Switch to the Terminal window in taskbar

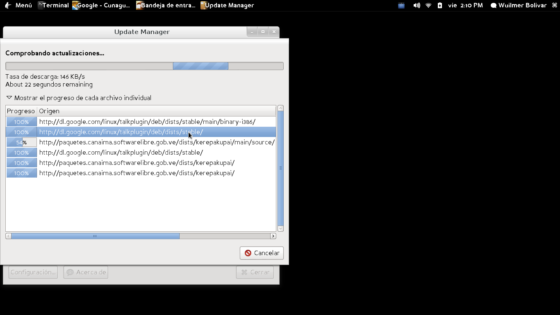(53, 5)
